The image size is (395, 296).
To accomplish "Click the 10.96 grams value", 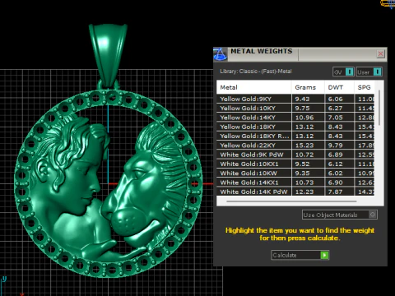I will click(304, 118).
